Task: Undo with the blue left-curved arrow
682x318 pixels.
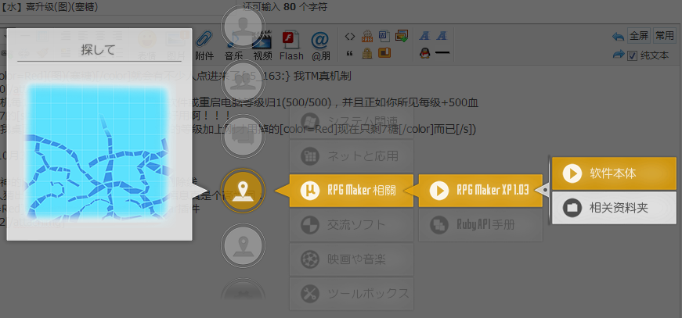Action: (618, 37)
